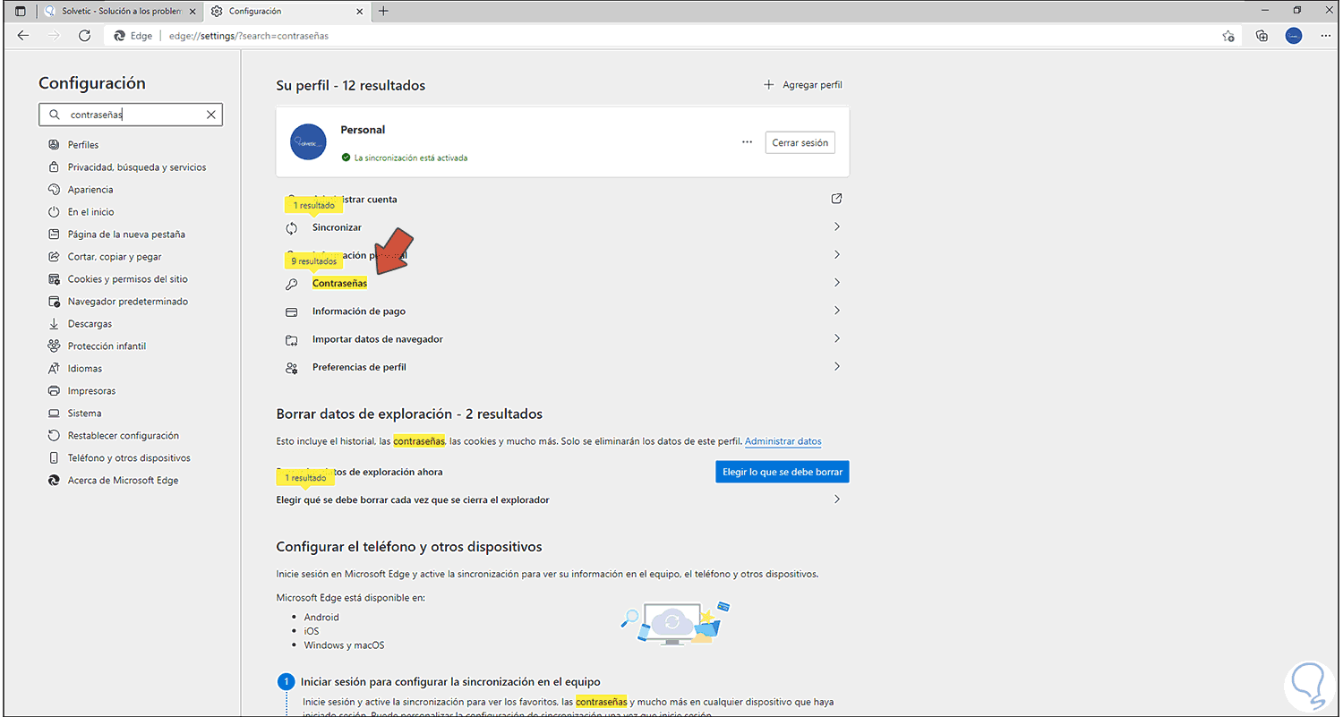
Task: Open Apariencia via its palette icon
Action: coord(53,190)
